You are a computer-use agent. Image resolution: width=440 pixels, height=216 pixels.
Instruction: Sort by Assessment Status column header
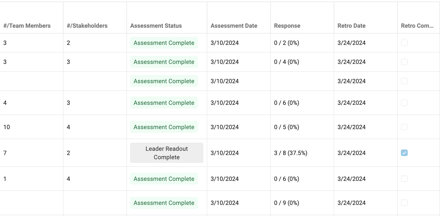coord(156,26)
